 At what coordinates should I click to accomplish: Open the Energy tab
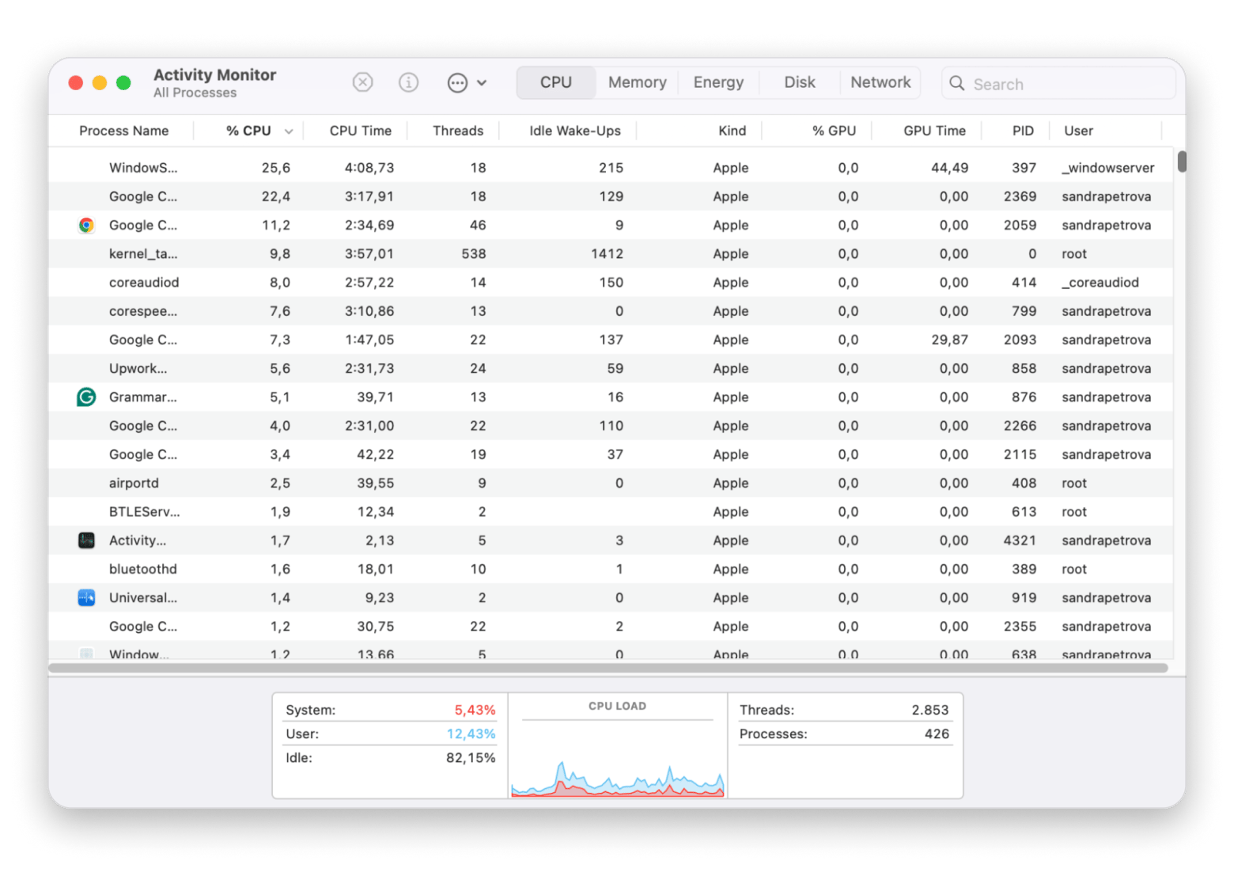[x=718, y=82]
